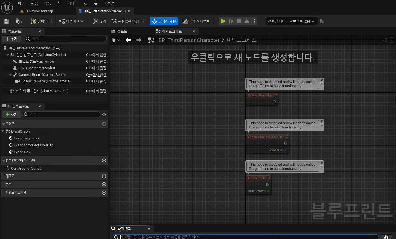The image size is (396, 239).
Task: Click C++에서 편집 link for CharMoveComp
Action: coord(96,91)
